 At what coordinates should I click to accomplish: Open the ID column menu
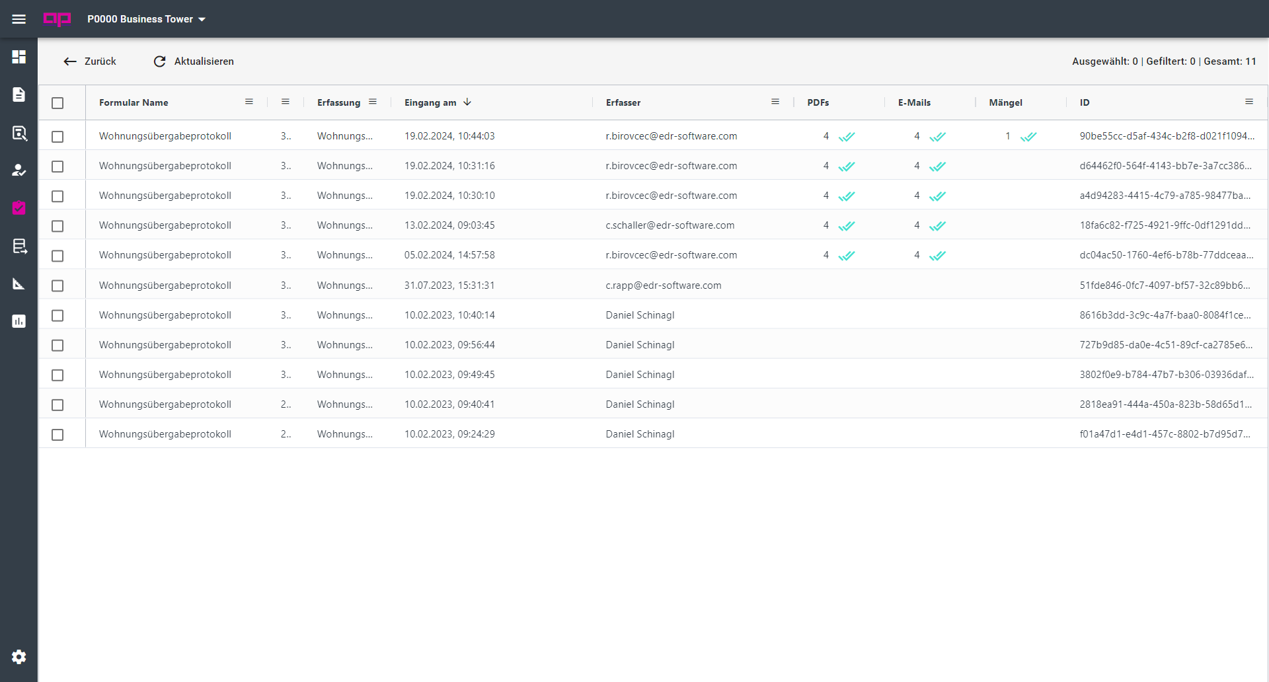coord(1249,102)
